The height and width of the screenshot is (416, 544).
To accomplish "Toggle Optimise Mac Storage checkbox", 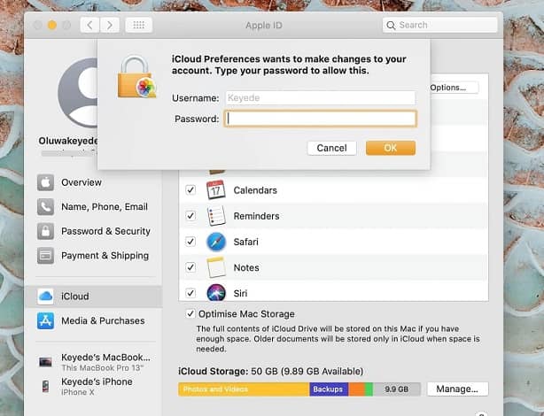I will (x=190, y=313).
